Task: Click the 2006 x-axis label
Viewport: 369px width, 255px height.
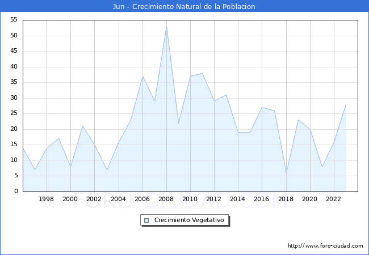Action: click(x=142, y=199)
